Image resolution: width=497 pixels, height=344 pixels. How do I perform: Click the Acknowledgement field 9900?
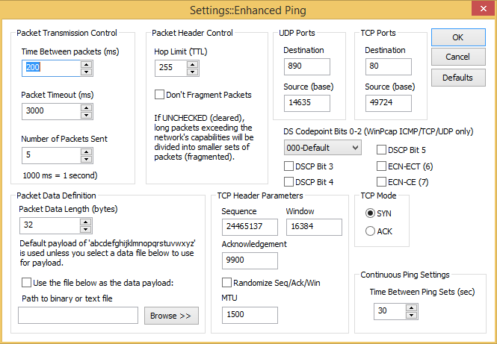coord(250,260)
